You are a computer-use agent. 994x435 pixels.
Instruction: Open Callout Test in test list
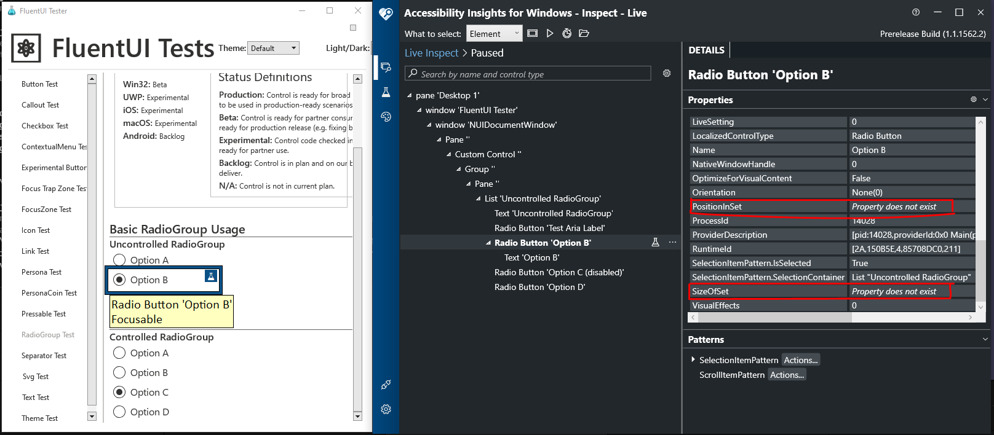[40, 105]
